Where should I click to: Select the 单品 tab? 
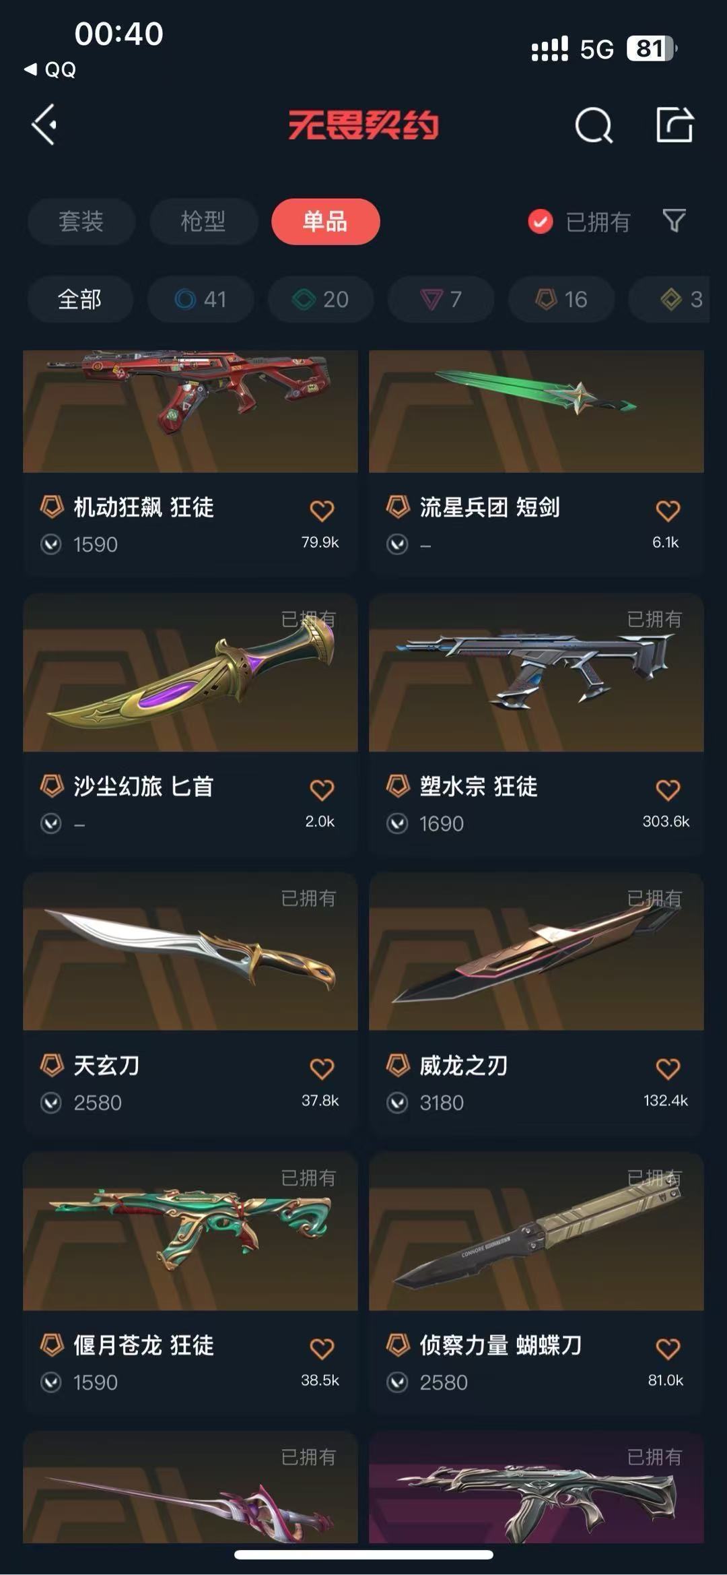pyautogui.click(x=325, y=222)
